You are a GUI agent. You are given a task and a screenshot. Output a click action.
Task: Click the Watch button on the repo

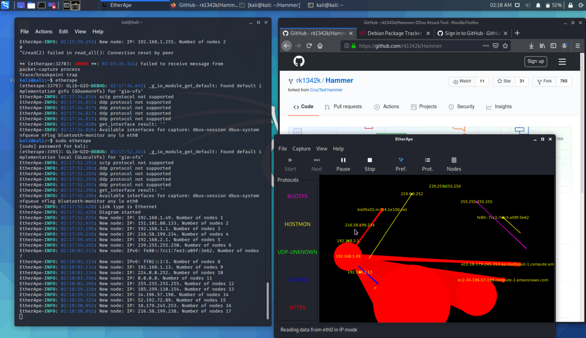(x=462, y=81)
